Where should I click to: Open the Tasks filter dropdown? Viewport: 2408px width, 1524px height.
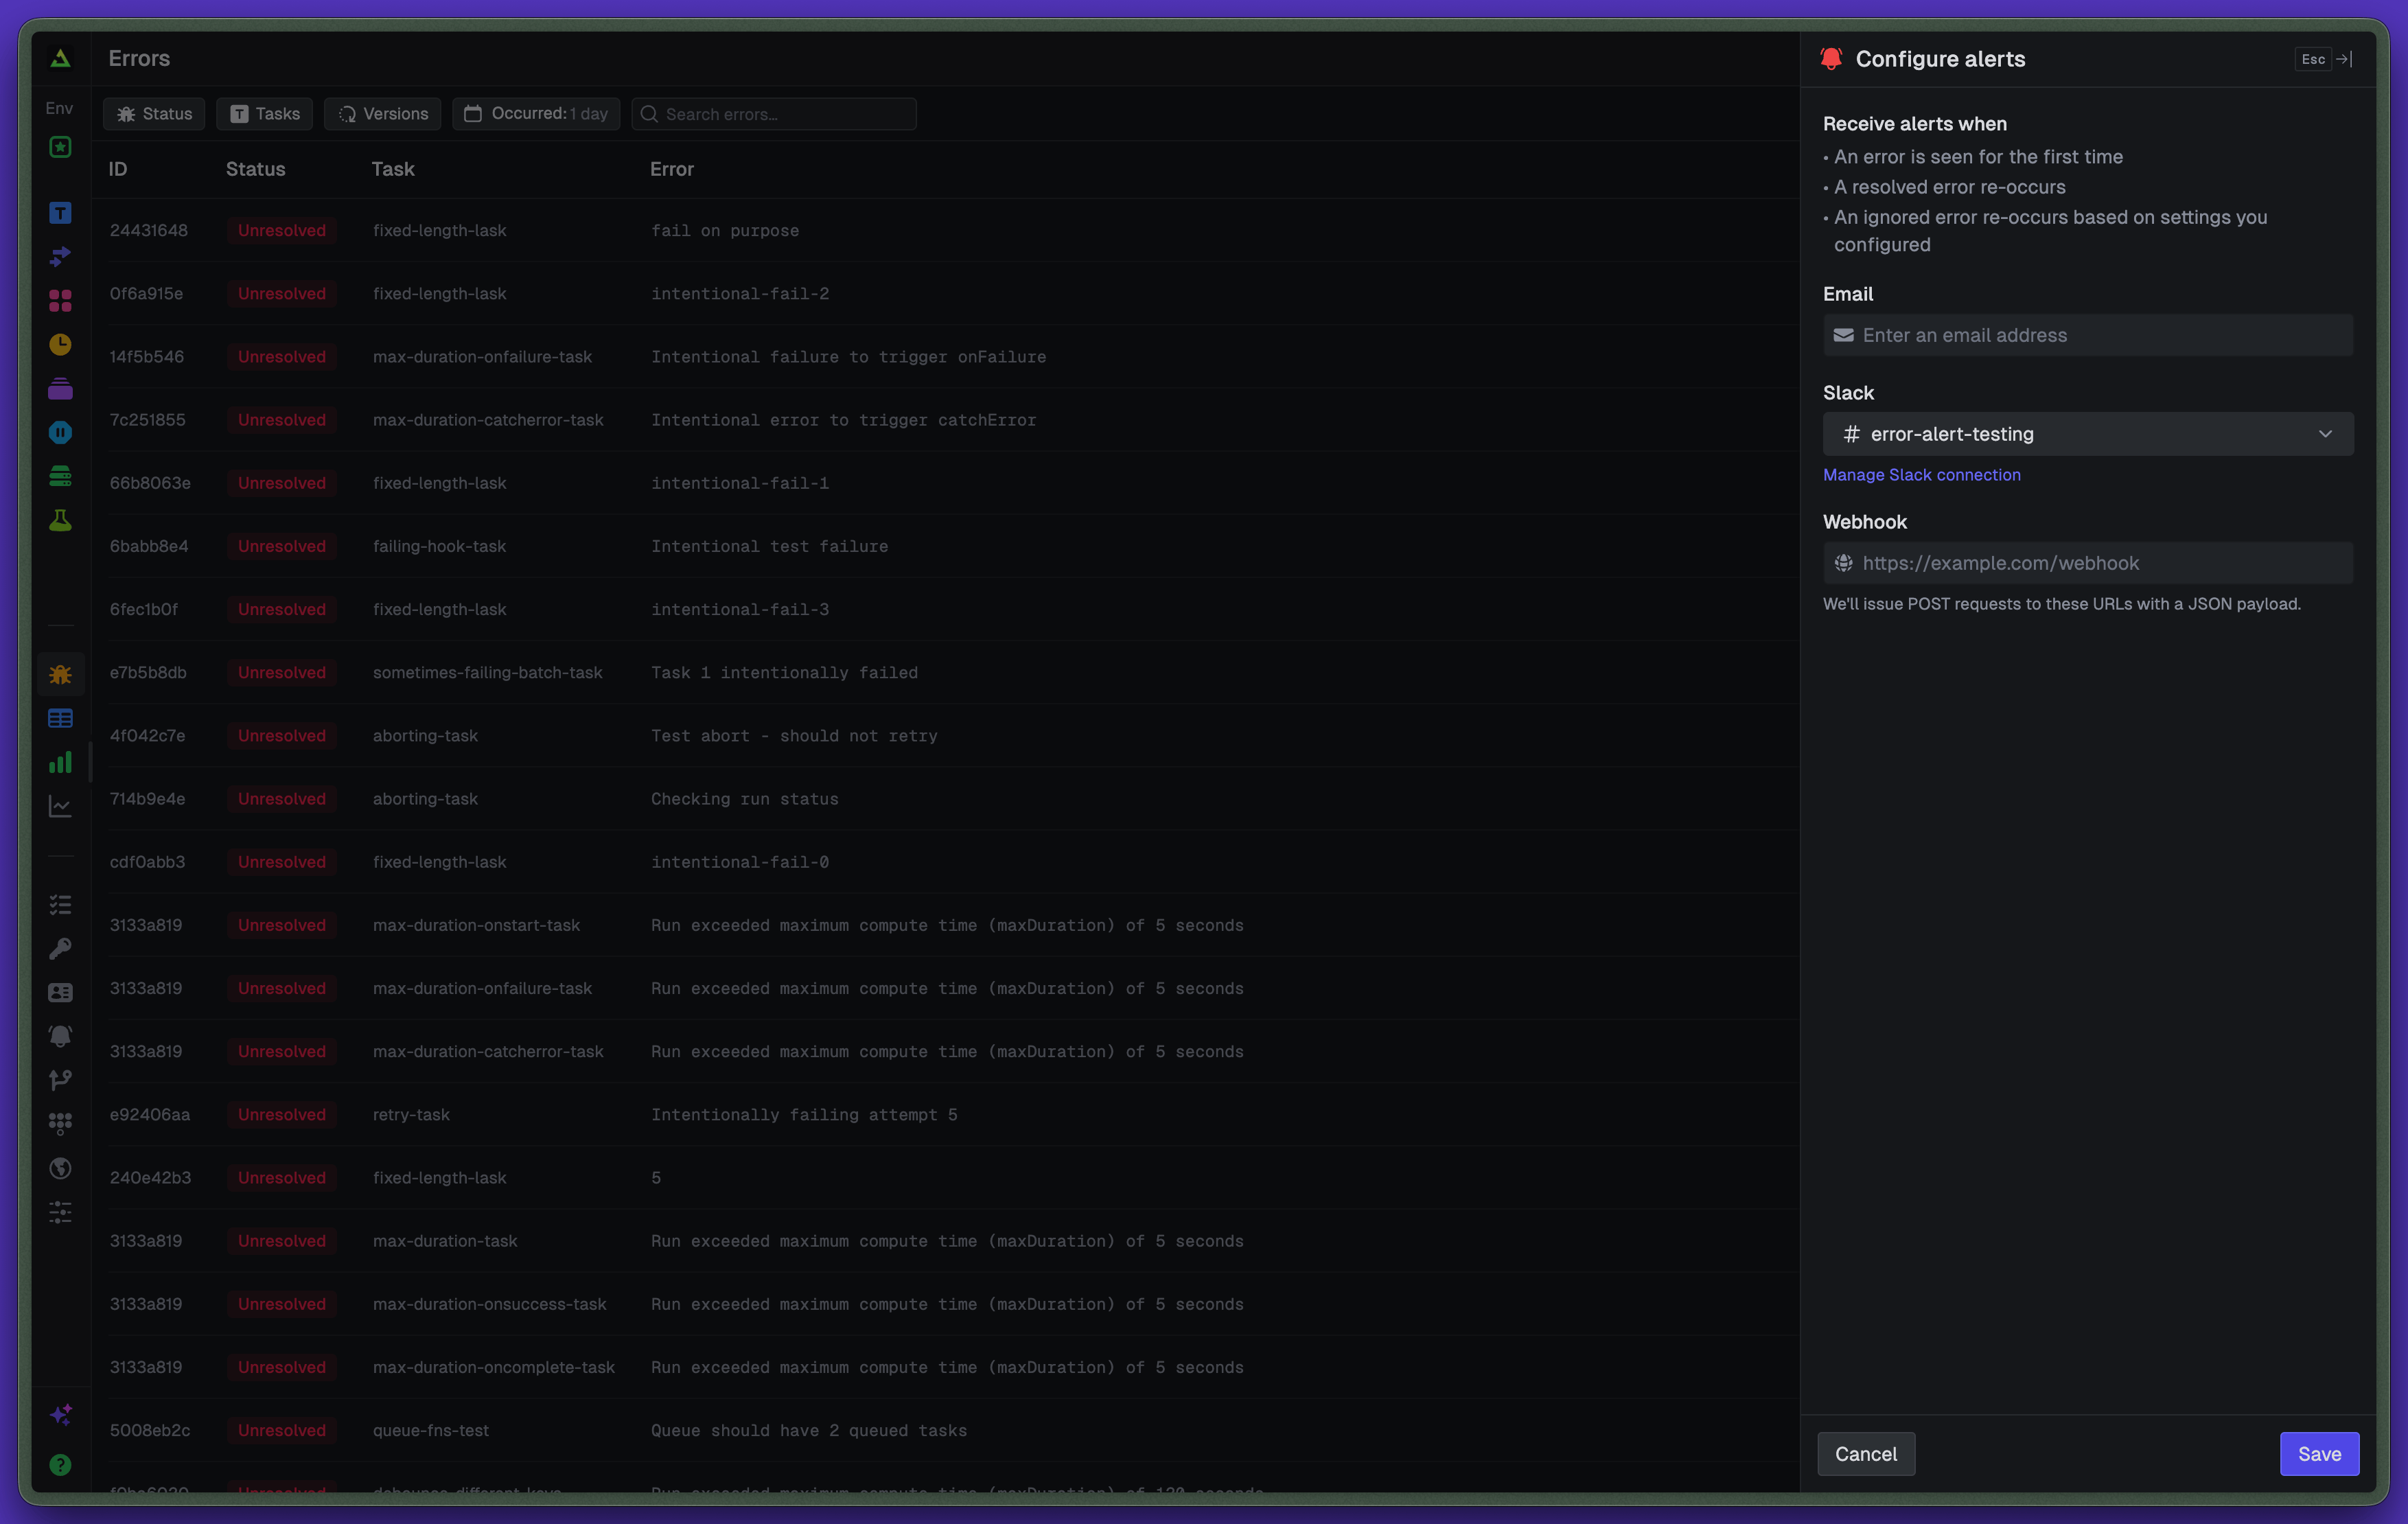pyautogui.click(x=265, y=114)
